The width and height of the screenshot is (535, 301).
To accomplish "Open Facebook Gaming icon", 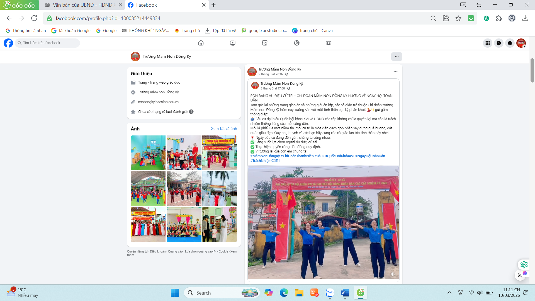I will (329, 43).
